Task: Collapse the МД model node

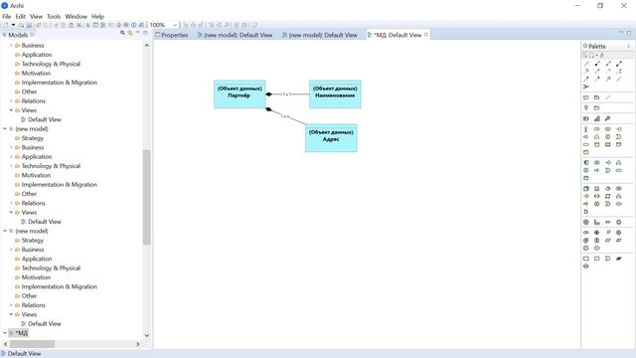Action: [5, 333]
